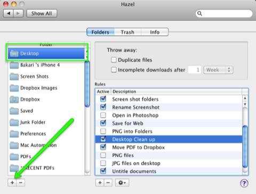Click the Desktop folder icon
This screenshot has height=194, width=256.
[14, 54]
